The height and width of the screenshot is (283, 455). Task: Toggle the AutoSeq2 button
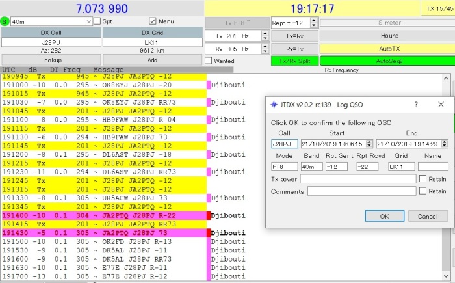point(387,61)
